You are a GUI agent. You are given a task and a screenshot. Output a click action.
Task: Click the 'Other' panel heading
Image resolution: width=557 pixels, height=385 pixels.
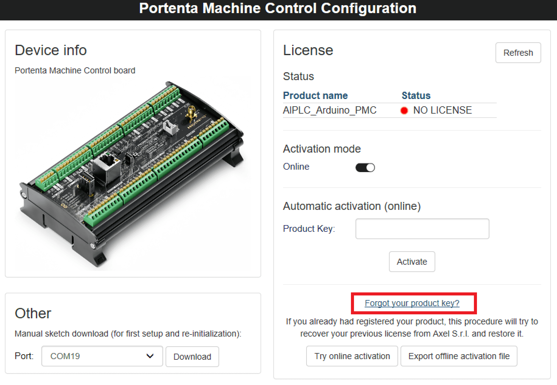click(x=33, y=313)
